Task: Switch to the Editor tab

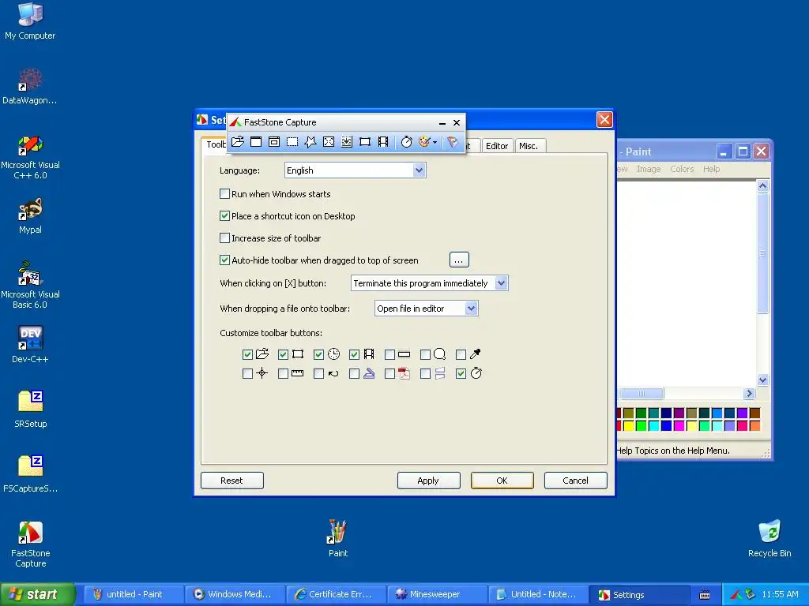Action: click(x=497, y=146)
